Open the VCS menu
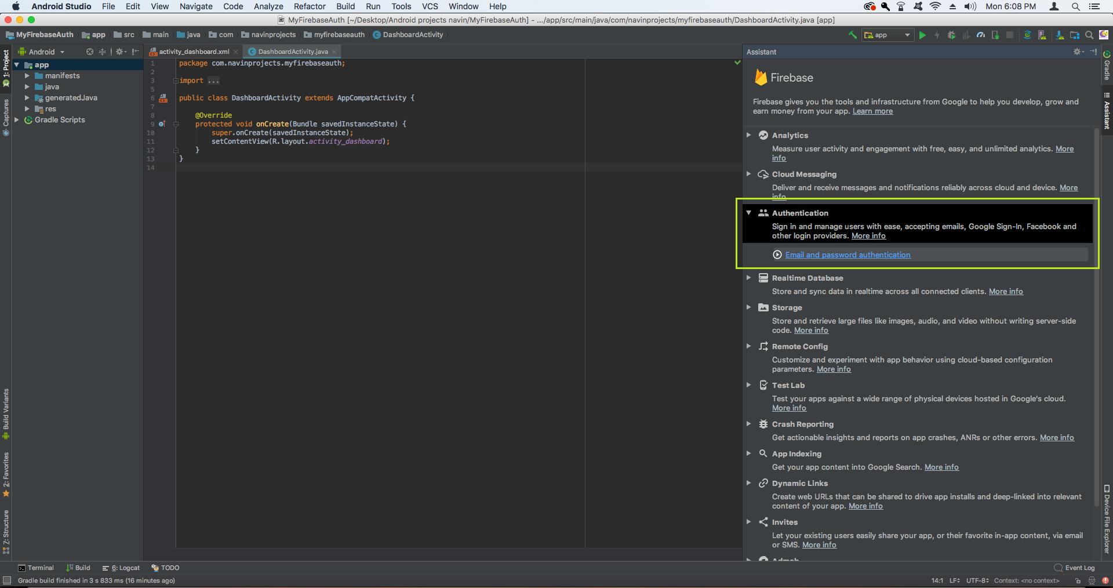The image size is (1113, 588). (x=430, y=6)
